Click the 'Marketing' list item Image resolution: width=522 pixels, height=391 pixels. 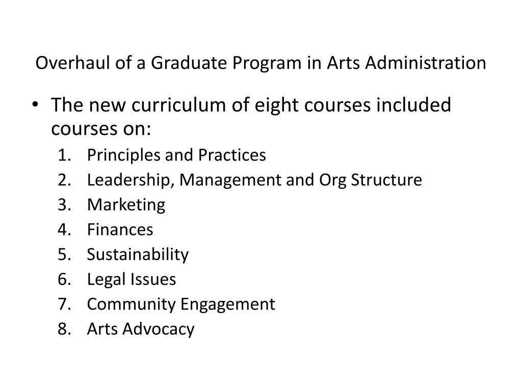(126, 205)
